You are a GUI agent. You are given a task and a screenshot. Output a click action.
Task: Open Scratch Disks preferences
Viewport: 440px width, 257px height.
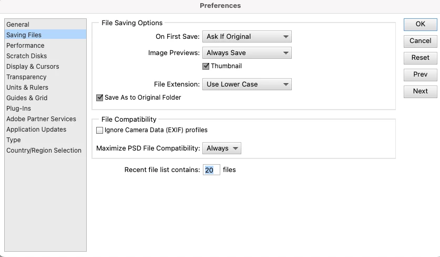click(26, 56)
